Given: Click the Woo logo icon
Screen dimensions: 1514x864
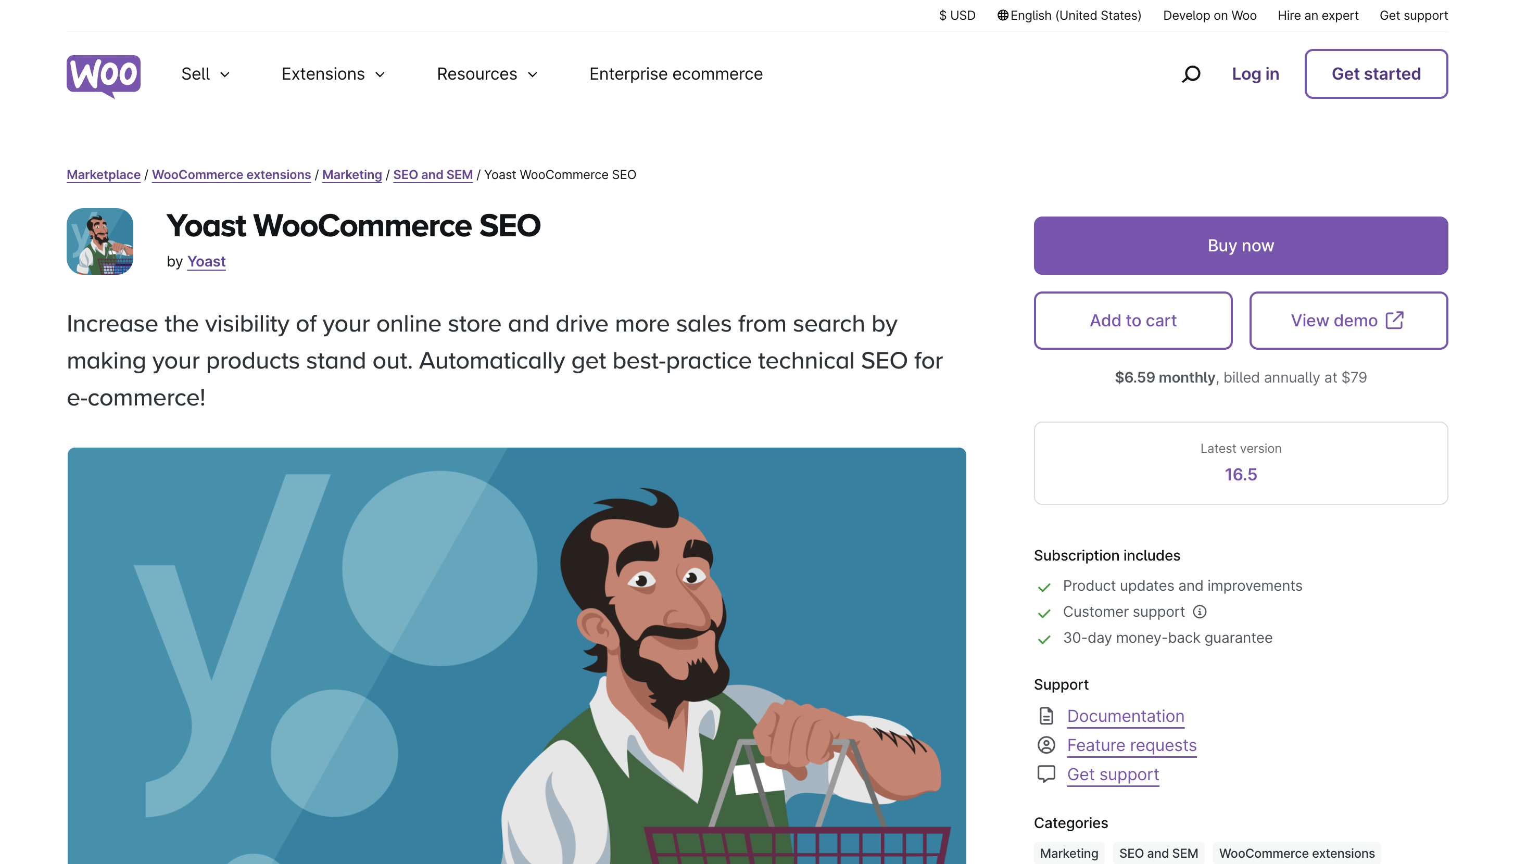Looking at the screenshot, I should [103, 75].
